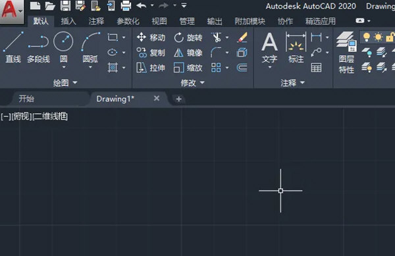
Task: Open Layer Properties (图层特性)
Action: coord(346,53)
